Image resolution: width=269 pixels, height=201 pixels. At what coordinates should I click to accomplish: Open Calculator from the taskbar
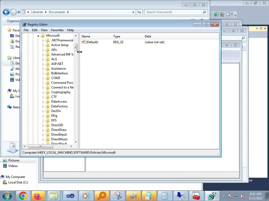click(165, 196)
